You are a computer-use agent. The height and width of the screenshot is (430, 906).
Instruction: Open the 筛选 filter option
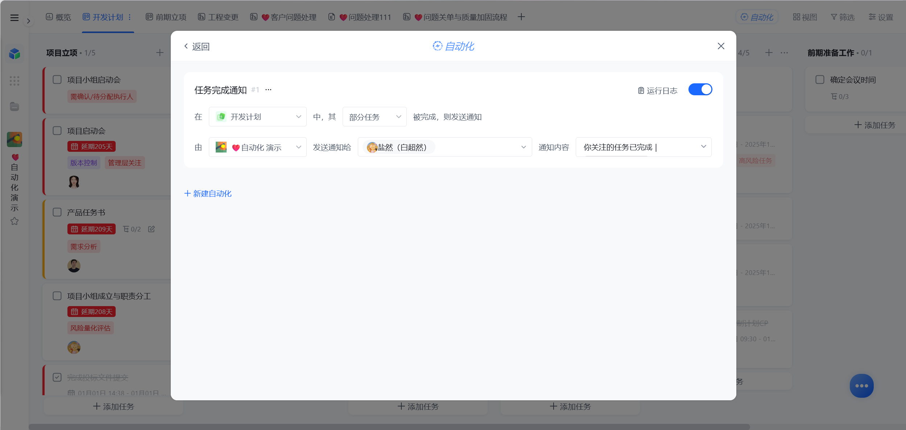pos(843,17)
